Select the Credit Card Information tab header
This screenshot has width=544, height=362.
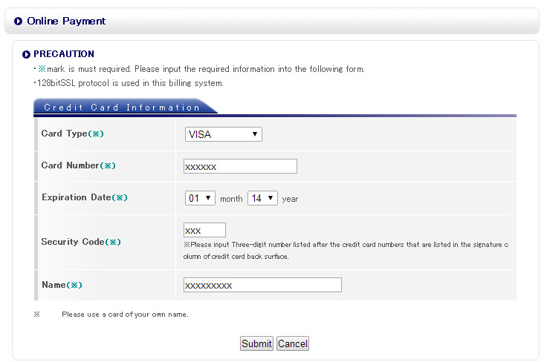(122, 107)
